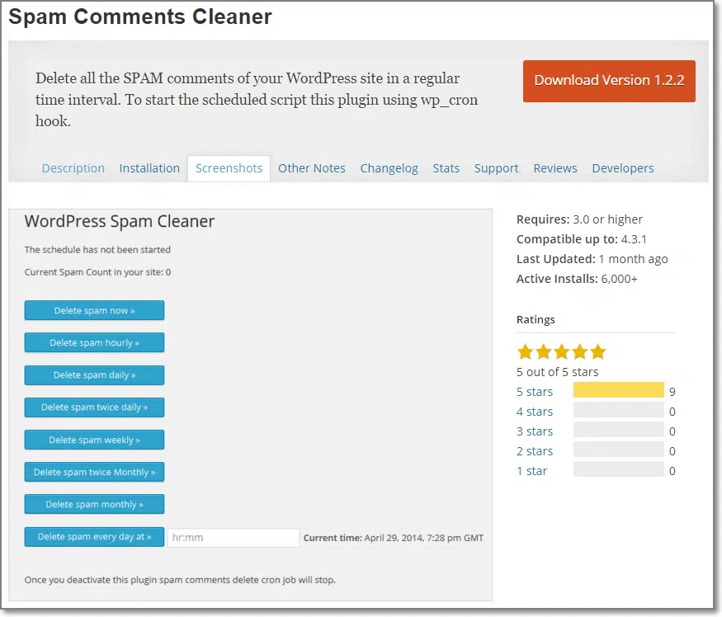The image size is (722, 617).
Task: Click Delete spam weekly button
Action: click(x=94, y=440)
